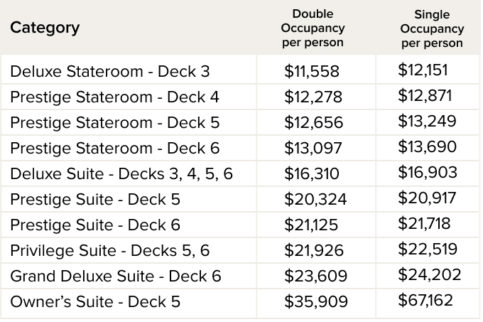Viewport: 483px width, 322px height.
Task: Click the $16,310 double occupancy price
Action: click(311, 173)
